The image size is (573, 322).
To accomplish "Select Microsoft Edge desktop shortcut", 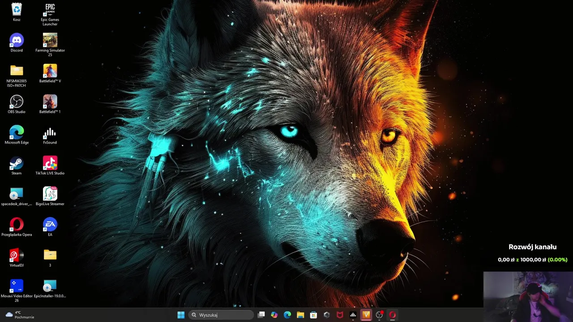I will coord(17,135).
